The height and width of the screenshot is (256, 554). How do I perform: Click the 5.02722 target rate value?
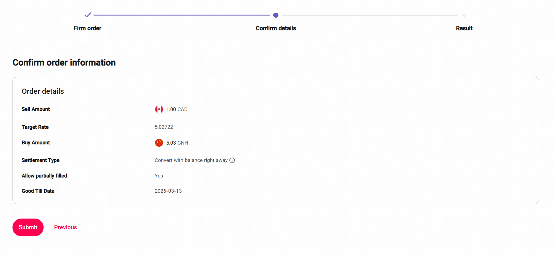coord(164,127)
